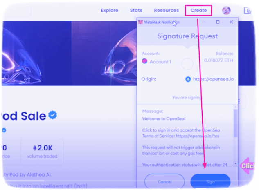Open the wallet icon in header
259x190 pixels.
click(248, 11)
